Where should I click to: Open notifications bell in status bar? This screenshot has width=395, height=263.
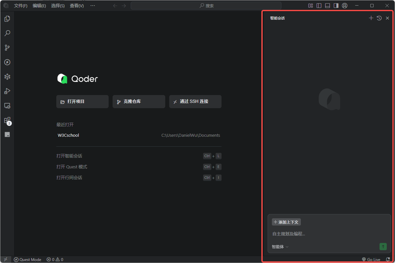[x=388, y=259]
